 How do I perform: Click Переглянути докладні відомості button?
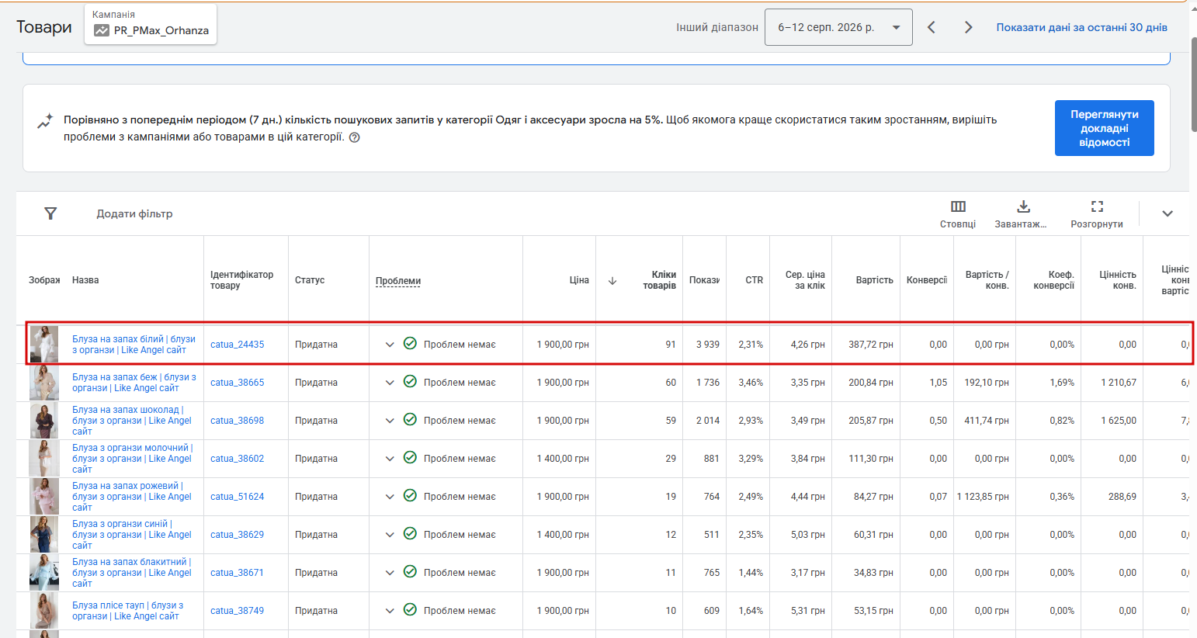pyautogui.click(x=1104, y=128)
